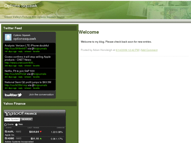
Task: Click the ADBE last trade price $31.15
Action: 35,139
